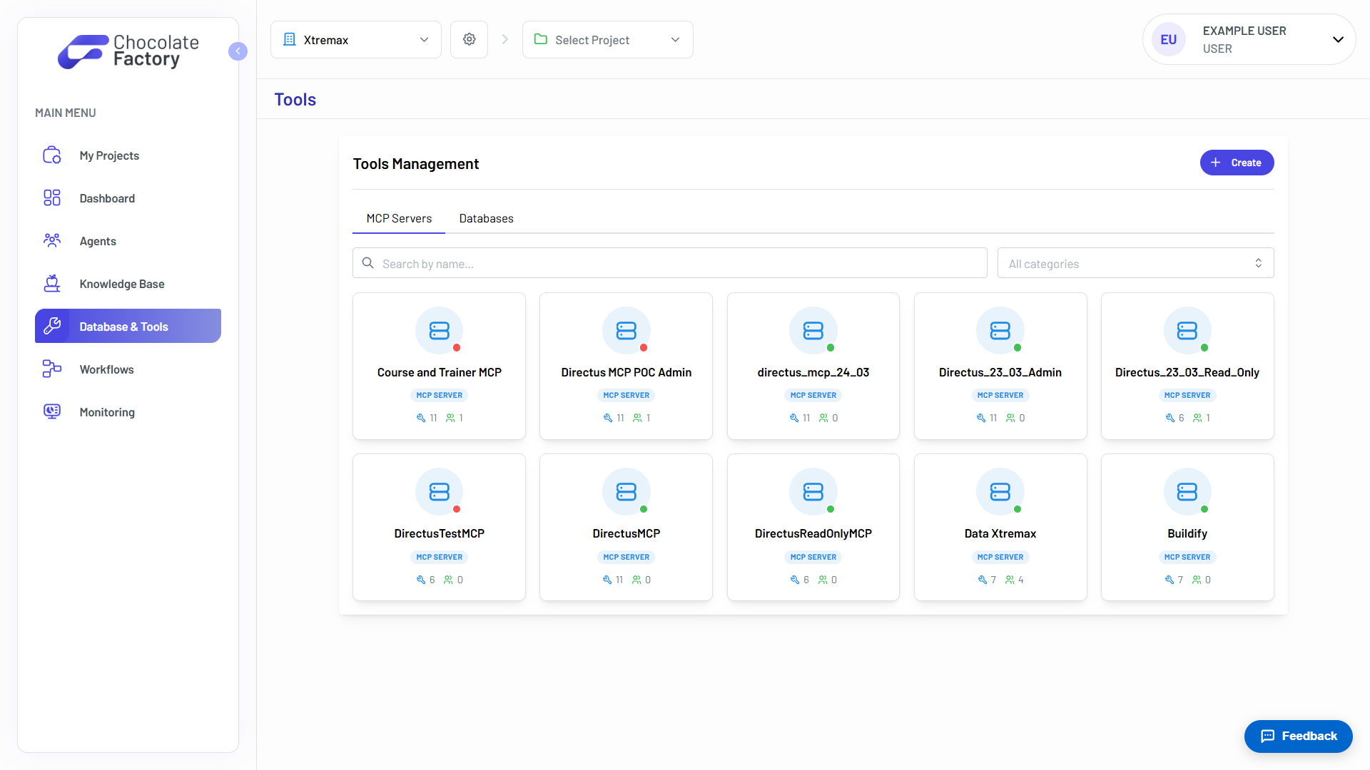Open the Buildify card
The height and width of the screenshot is (770, 1370).
(x=1187, y=527)
